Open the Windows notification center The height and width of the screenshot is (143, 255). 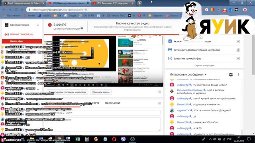(x=249, y=139)
